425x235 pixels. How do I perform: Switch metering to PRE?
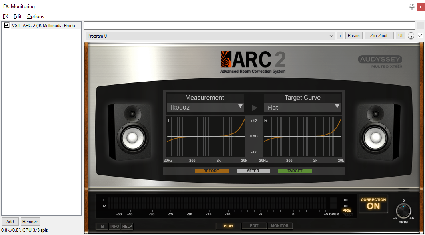pos(346,210)
